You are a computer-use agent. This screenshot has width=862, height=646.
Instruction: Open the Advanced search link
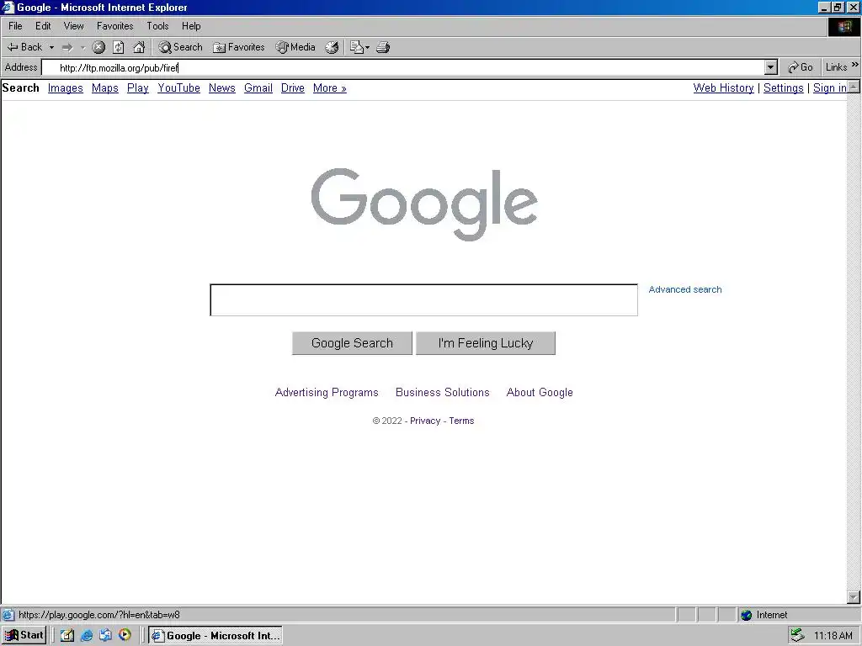(x=685, y=289)
